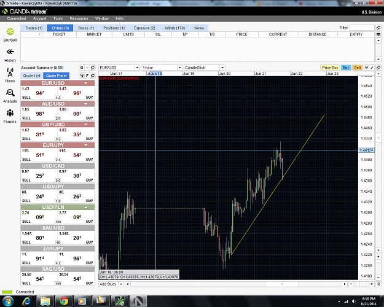
Task: Click BUY price for XAU/USD
Action: (x=76, y=238)
